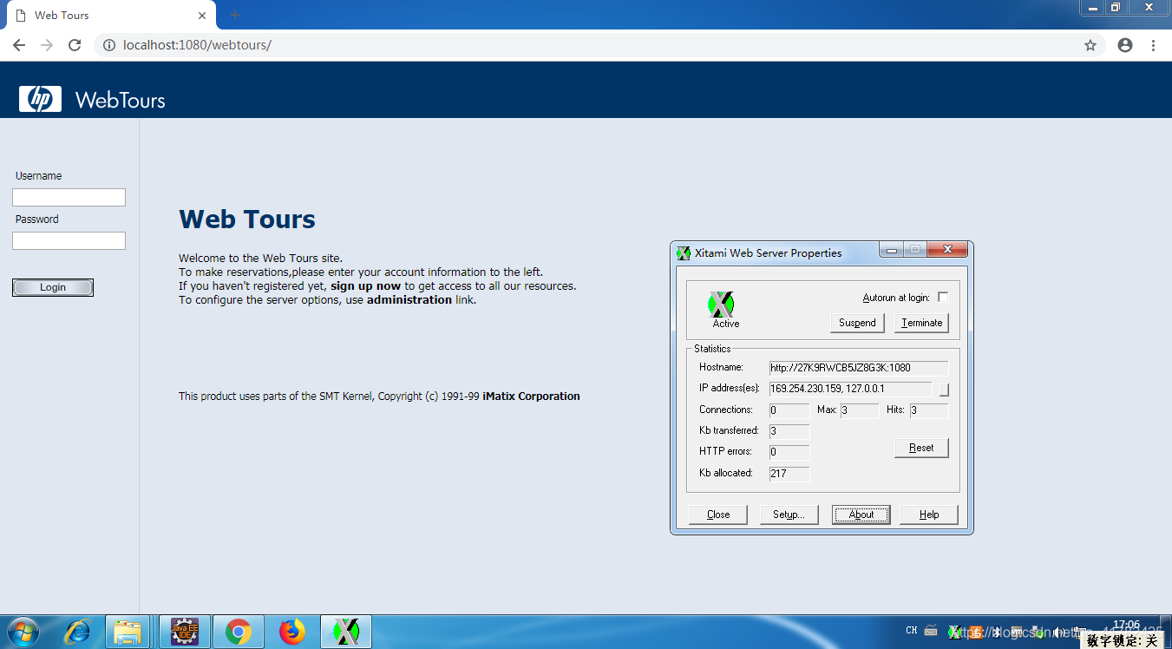This screenshot has height=649, width=1172.
Task: Select the Web Tours browser tab
Action: (x=111, y=16)
